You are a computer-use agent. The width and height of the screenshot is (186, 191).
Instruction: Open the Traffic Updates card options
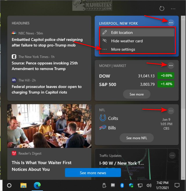pyautogui.click(x=172, y=156)
